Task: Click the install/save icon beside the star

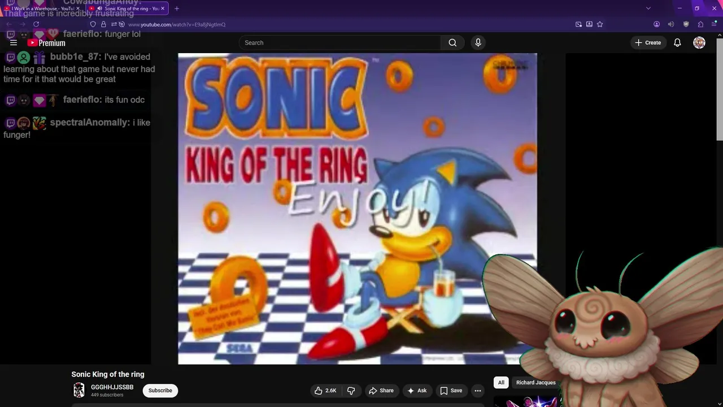Action: coord(589,24)
